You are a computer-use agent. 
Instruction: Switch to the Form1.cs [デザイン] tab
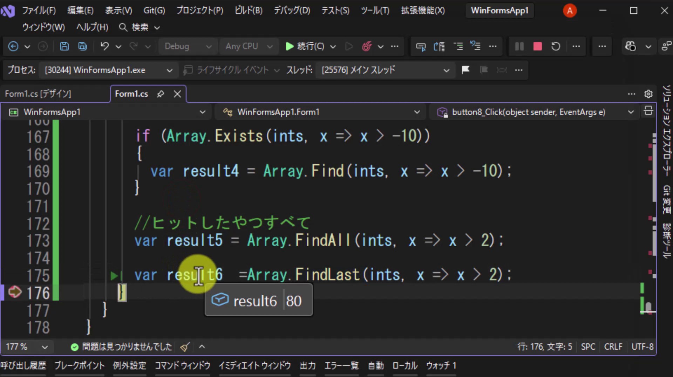(38, 94)
